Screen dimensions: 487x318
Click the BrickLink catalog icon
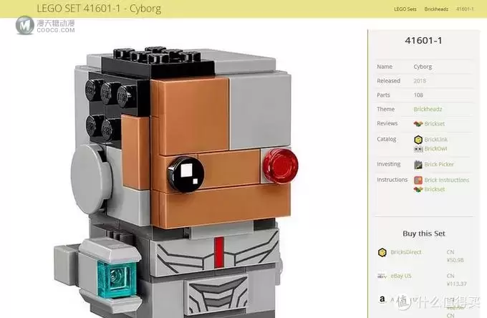(x=418, y=140)
